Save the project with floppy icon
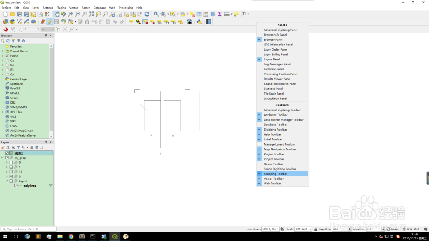The width and height of the screenshot is (429, 241). [x=19, y=14]
